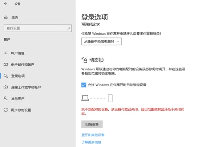
Task: Click the envelope icon for 电子邮件和帐户
Action: (6, 64)
